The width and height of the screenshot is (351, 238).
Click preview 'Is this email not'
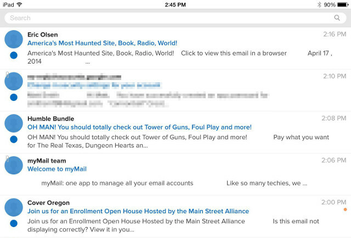tap(296, 221)
